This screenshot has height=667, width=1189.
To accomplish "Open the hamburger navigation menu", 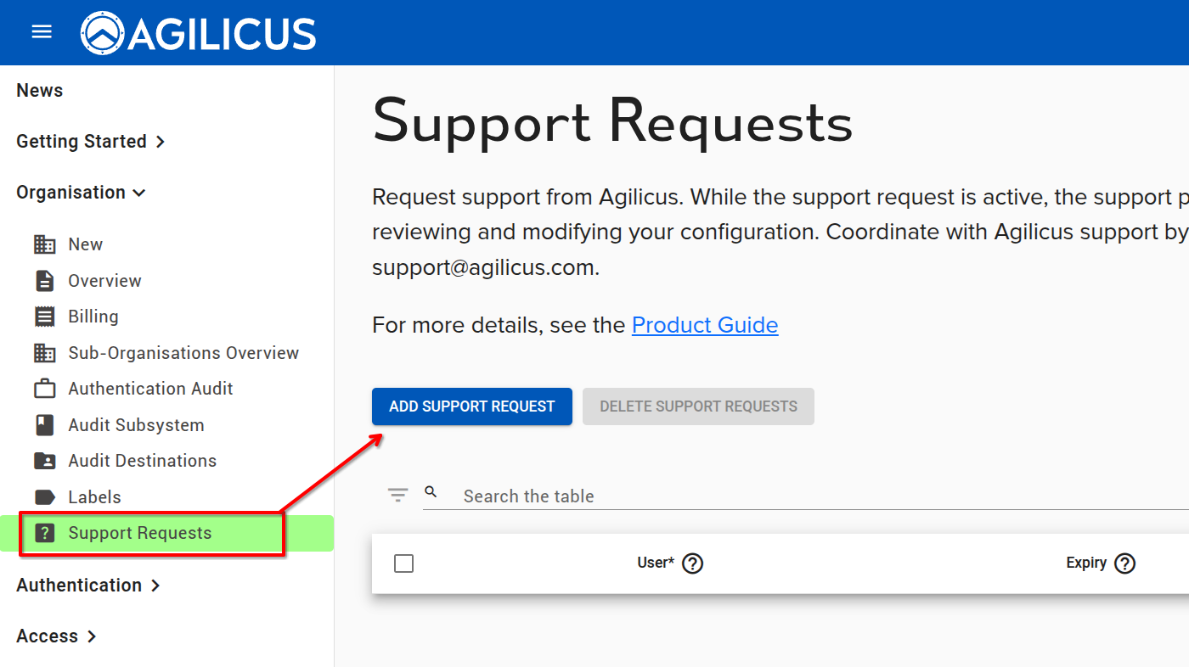I will coord(41,31).
